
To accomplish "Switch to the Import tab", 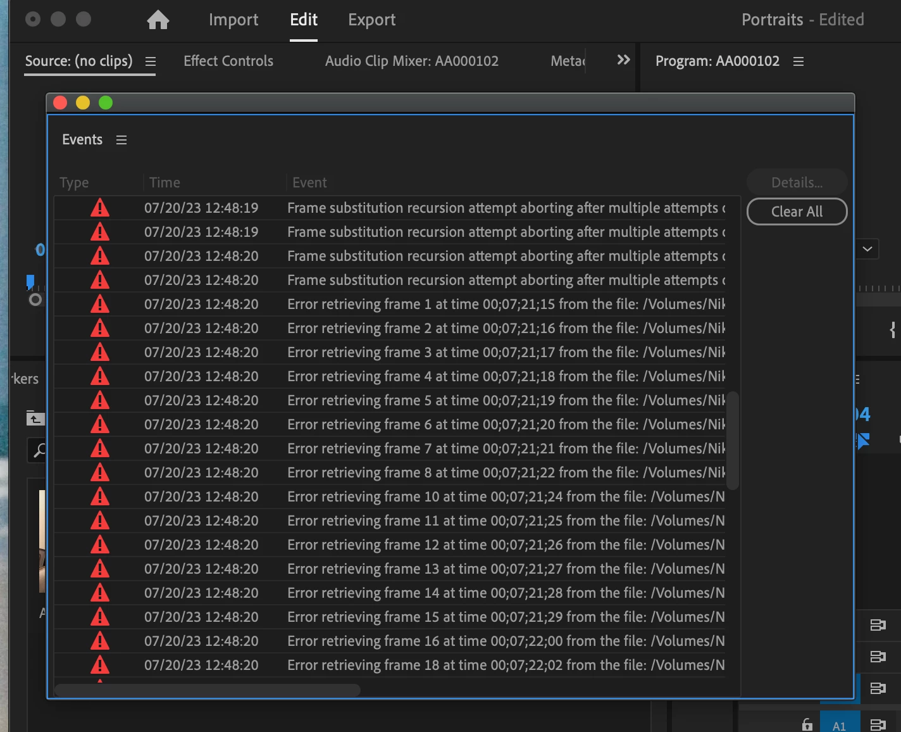I will [x=233, y=20].
